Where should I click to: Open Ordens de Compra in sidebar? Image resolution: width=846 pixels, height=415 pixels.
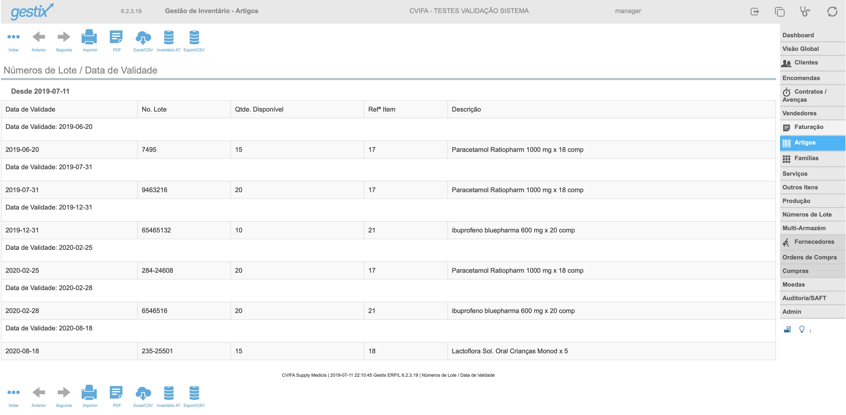coord(812,257)
